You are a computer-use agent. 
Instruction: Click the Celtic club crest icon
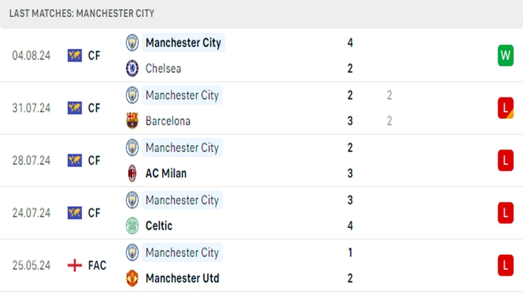click(133, 225)
